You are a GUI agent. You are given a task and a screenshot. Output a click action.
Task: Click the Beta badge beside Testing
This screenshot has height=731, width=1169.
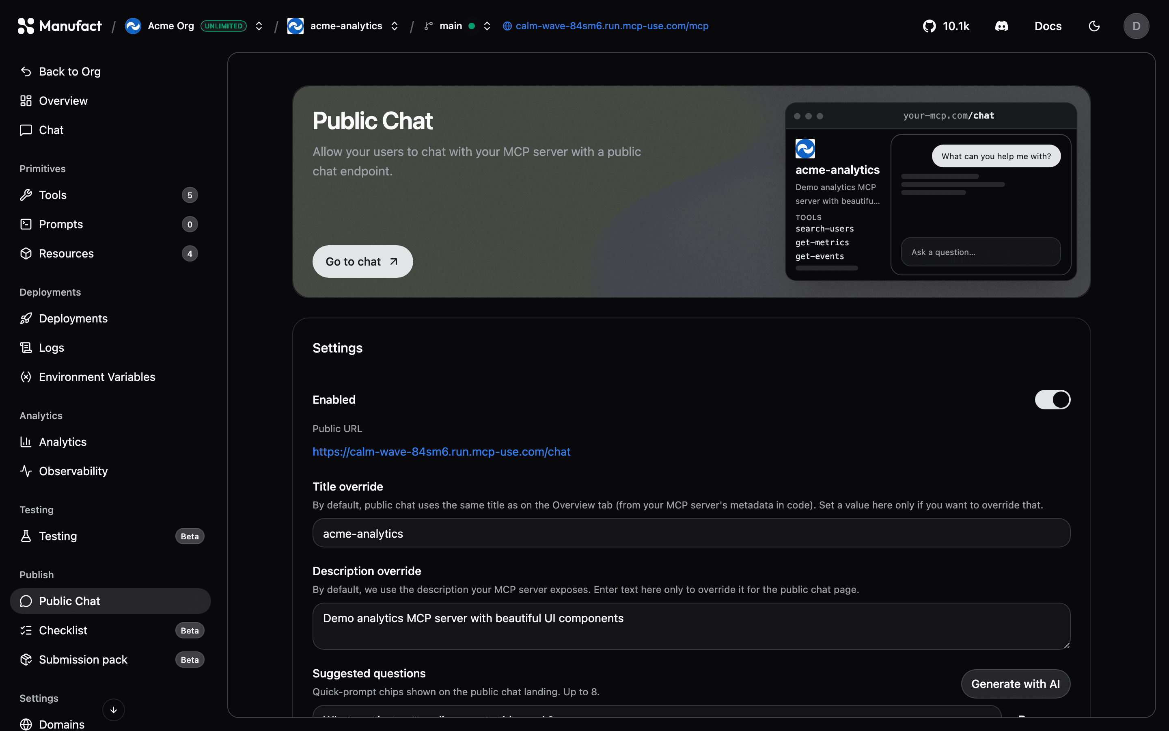190,536
